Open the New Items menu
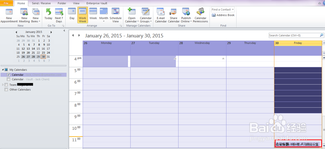 [36, 16]
